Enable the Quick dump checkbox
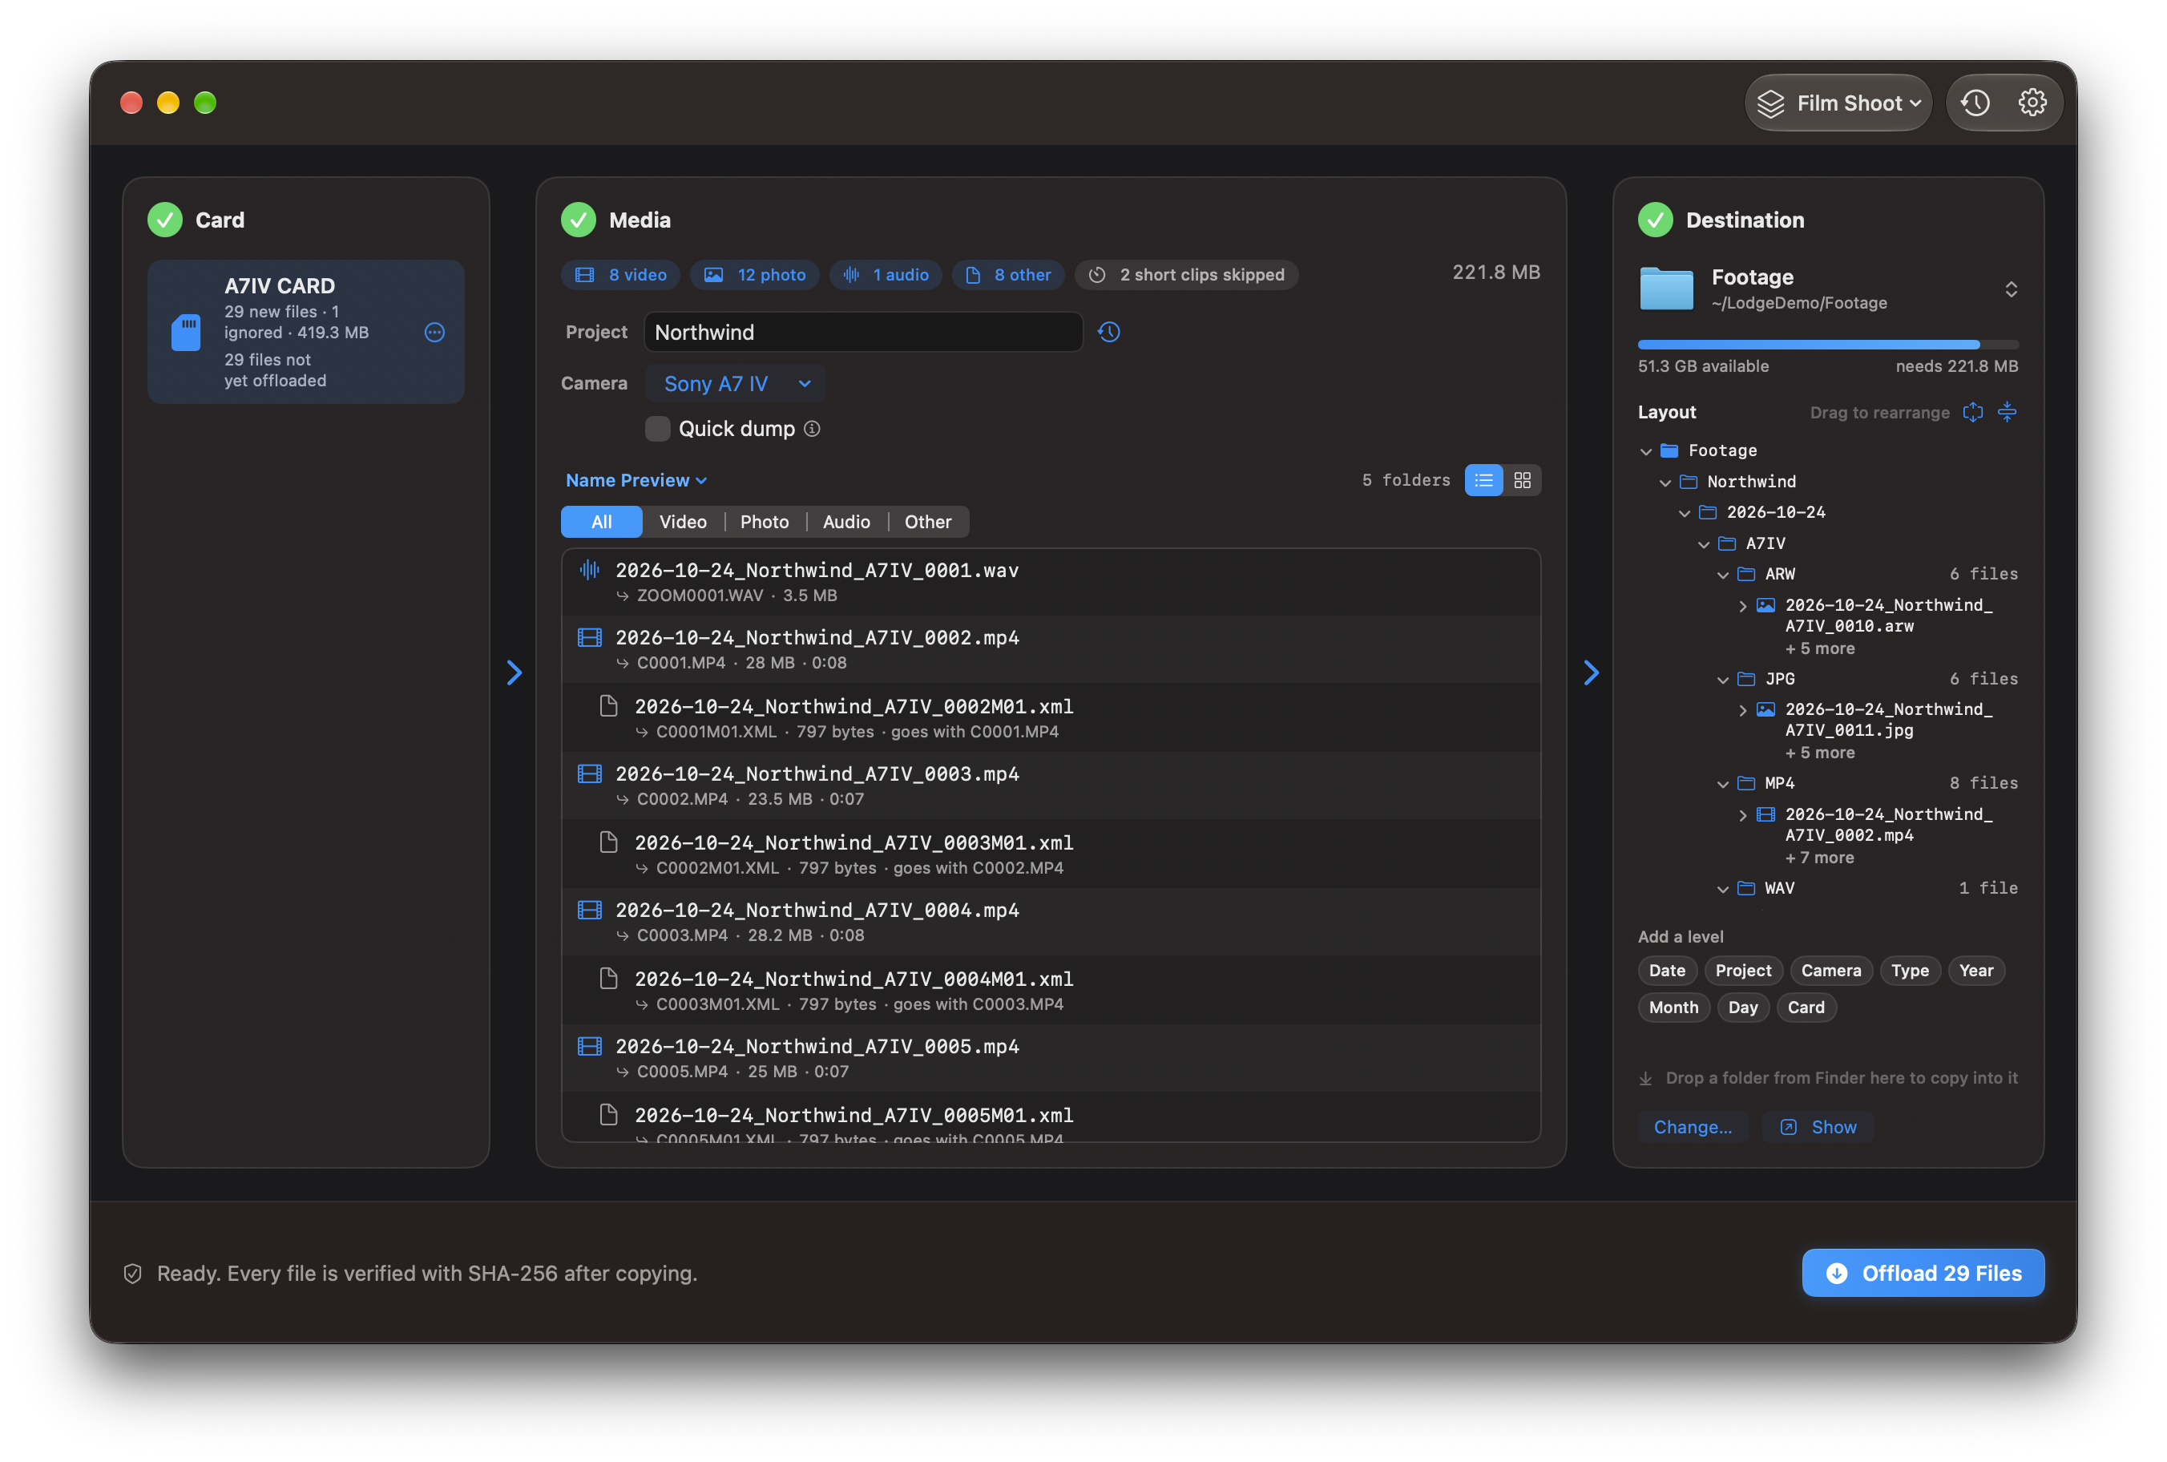 click(658, 429)
